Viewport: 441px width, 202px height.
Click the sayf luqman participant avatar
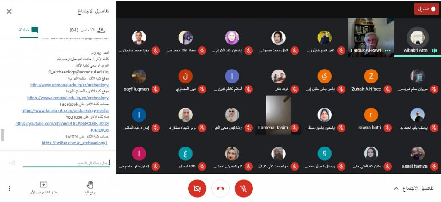click(x=139, y=77)
